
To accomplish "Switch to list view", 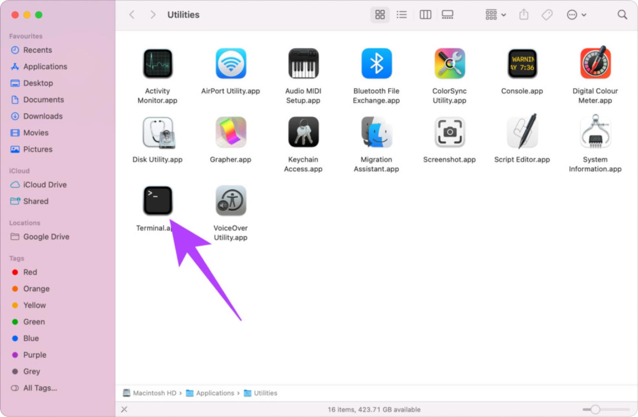I will pos(402,15).
